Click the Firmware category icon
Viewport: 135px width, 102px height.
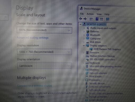[87, 52]
